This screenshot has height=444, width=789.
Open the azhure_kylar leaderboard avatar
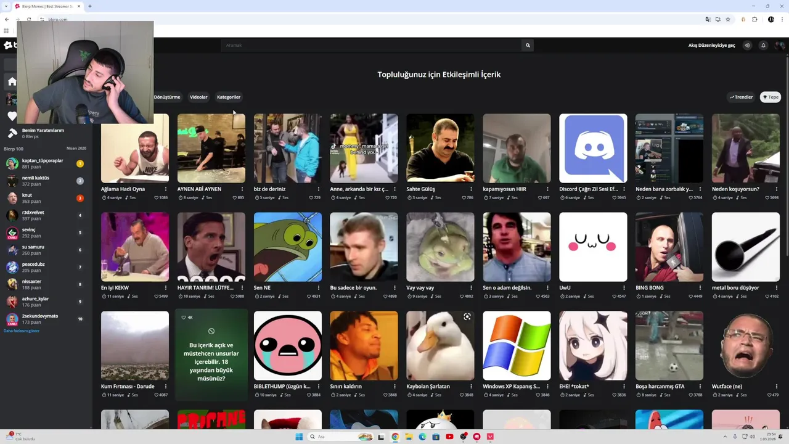(12, 302)
